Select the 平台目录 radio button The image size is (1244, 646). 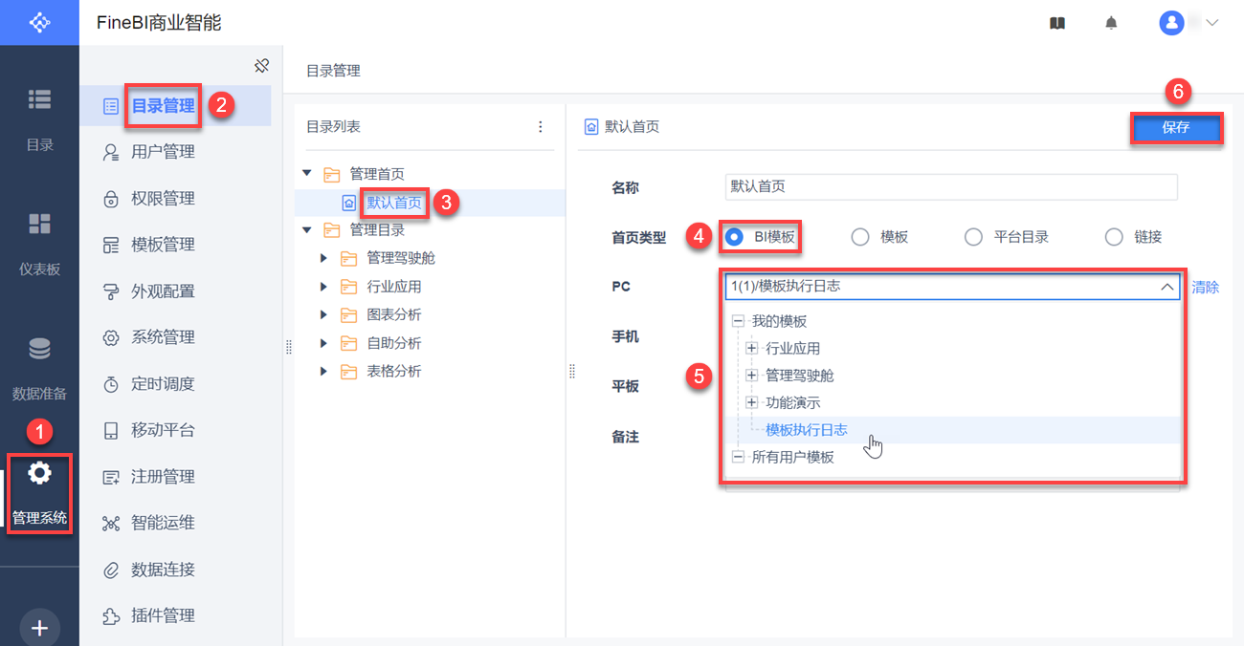[973, 237]
